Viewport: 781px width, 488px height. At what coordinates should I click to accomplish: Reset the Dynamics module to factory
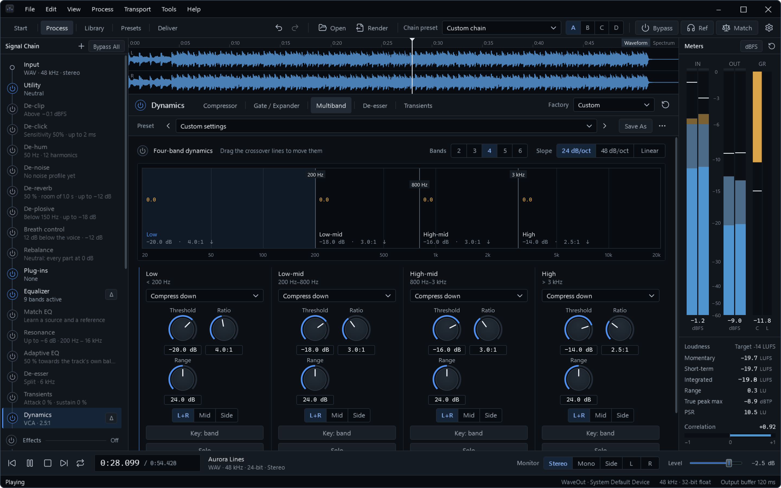(665, 105)
